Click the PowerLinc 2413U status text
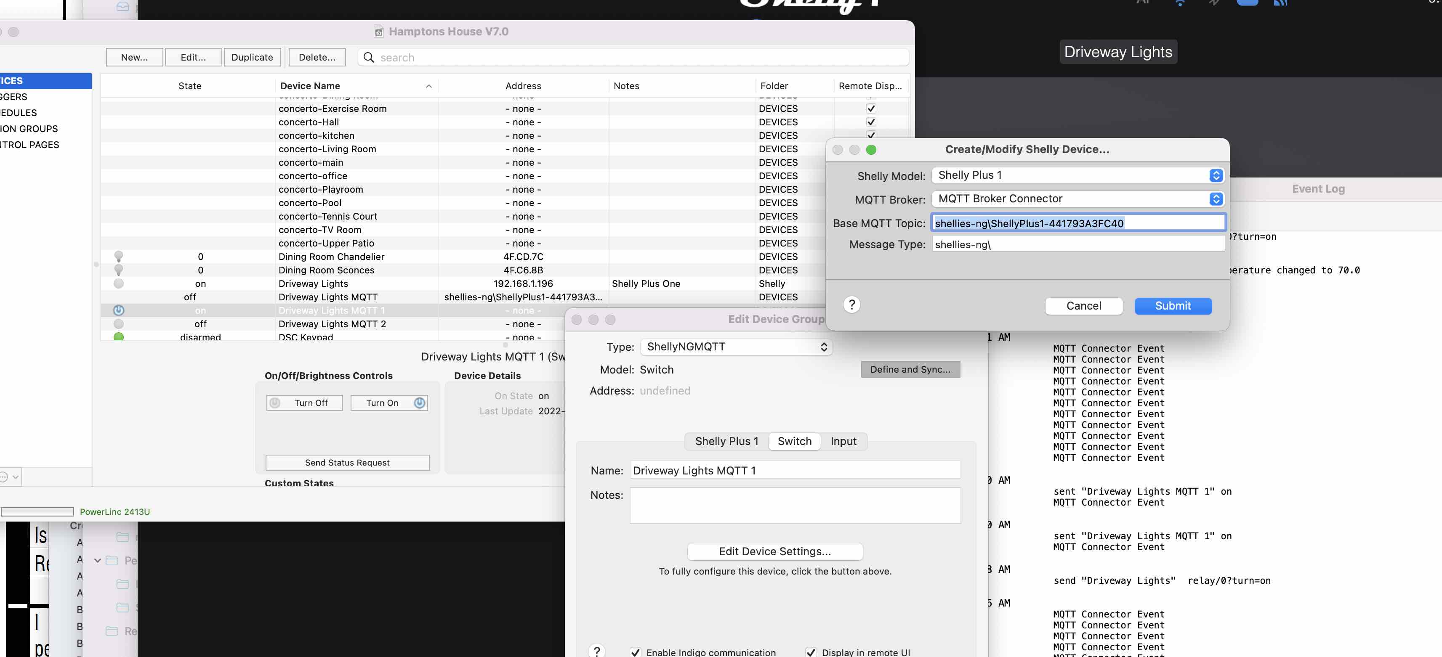This screenshot has height=657, width=1442. 115,512
